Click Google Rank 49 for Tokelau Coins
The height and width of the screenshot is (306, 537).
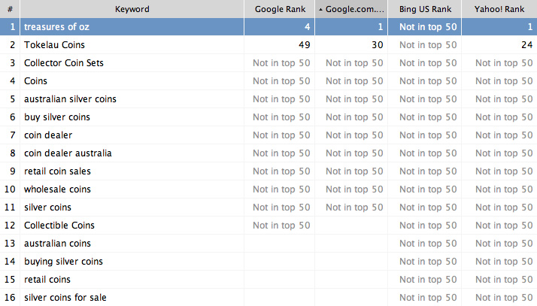click(304, 45)
